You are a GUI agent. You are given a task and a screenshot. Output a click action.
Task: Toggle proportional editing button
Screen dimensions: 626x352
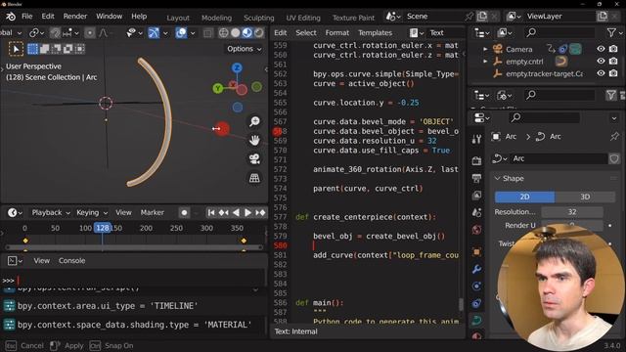90,32
